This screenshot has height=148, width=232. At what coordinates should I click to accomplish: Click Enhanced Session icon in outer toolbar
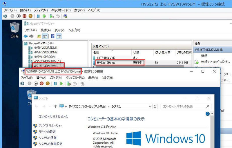point(65,16)
